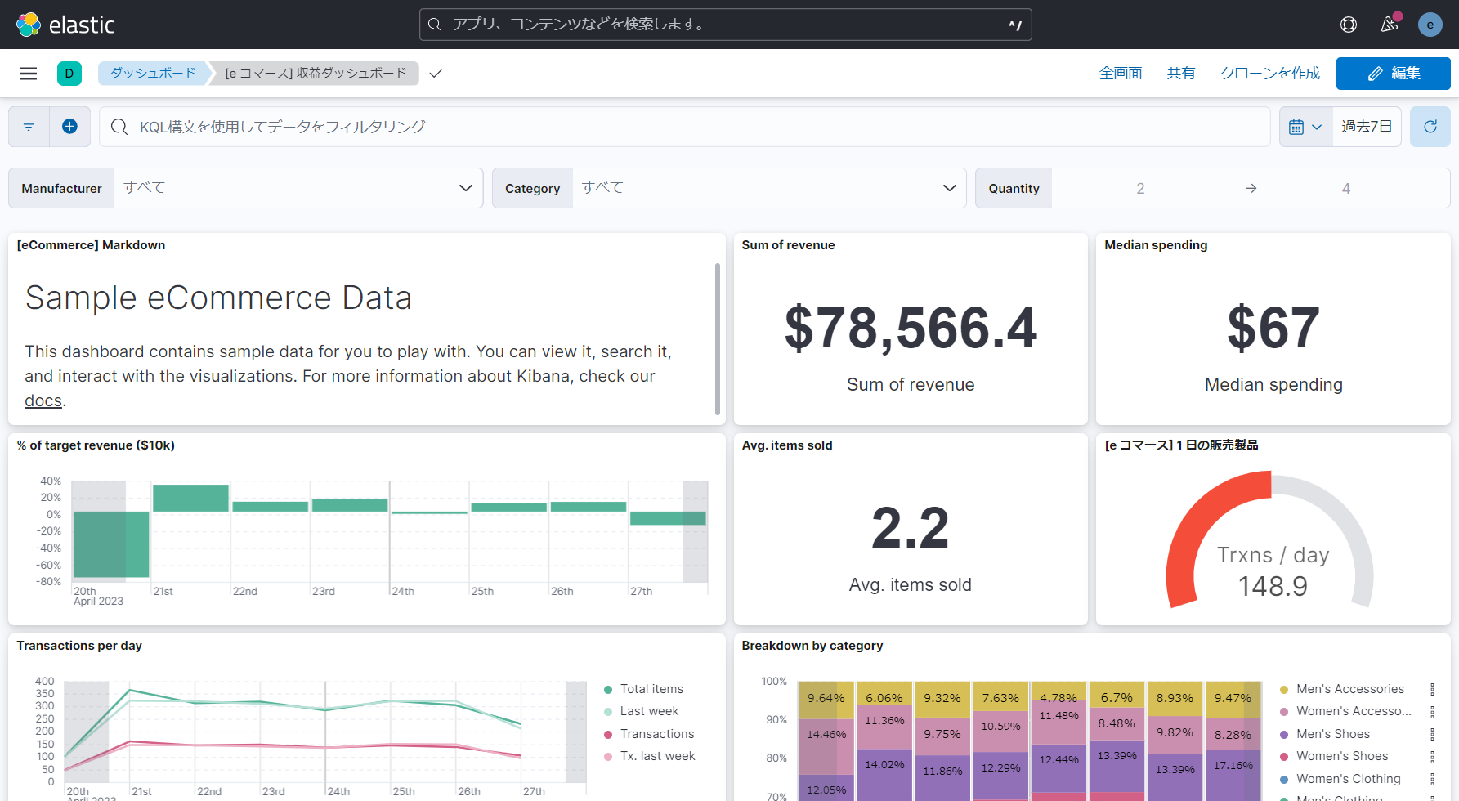Click the 20th bar in target revenue chart

click(x=111, y=544)
